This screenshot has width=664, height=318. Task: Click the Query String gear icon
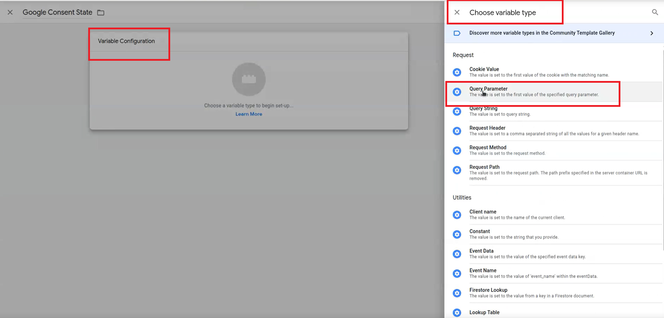(x=457, y=111)
